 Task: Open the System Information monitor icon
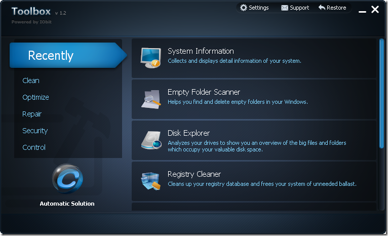(x=151, y=58)
